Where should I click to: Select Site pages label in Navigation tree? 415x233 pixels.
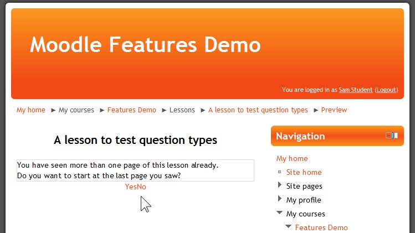tap(304, 186)
